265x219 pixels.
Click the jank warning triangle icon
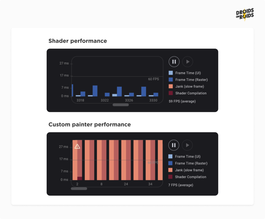[77, 146]
